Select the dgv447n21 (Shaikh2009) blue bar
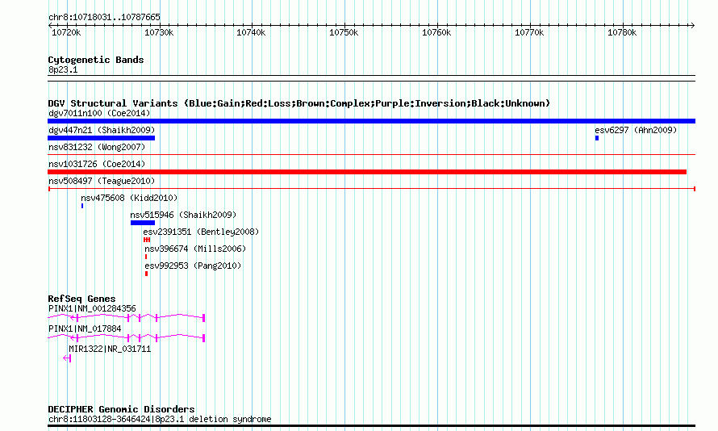 [101, 138]
